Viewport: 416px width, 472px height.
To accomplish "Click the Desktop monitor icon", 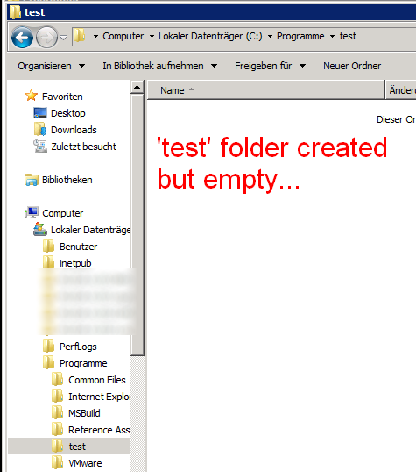I will 40,113.
